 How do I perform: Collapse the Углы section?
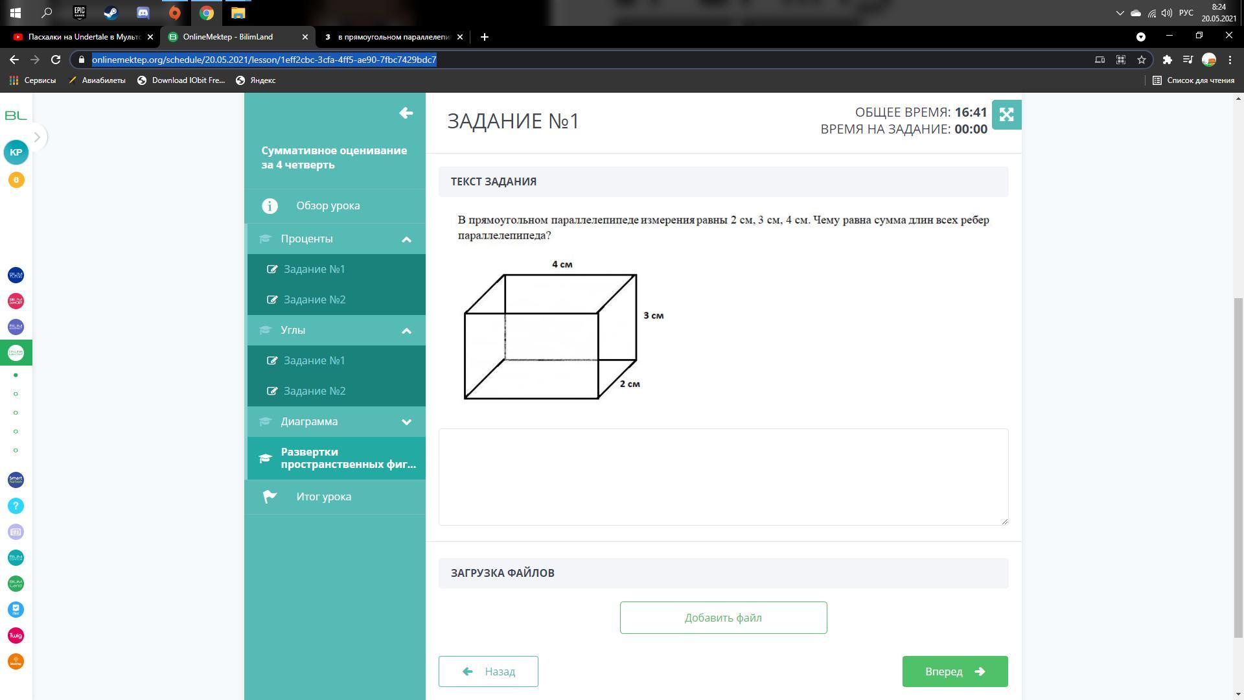406,331
